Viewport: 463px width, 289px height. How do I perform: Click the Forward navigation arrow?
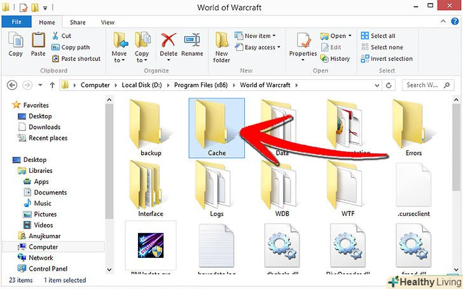click(x=27, y=85)
